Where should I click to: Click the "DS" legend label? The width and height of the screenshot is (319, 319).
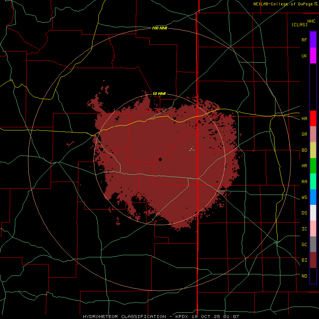point(304,213)
